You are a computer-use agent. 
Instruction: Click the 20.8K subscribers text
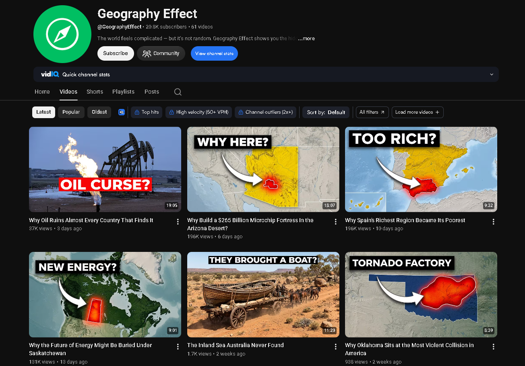pos(166,27)
